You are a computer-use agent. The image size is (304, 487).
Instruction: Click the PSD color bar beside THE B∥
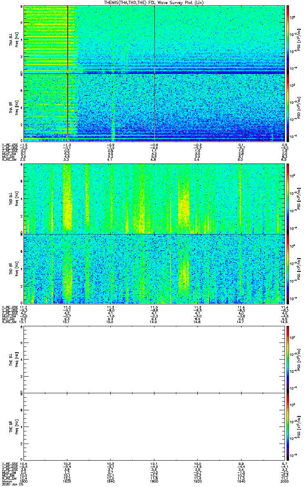288,426
